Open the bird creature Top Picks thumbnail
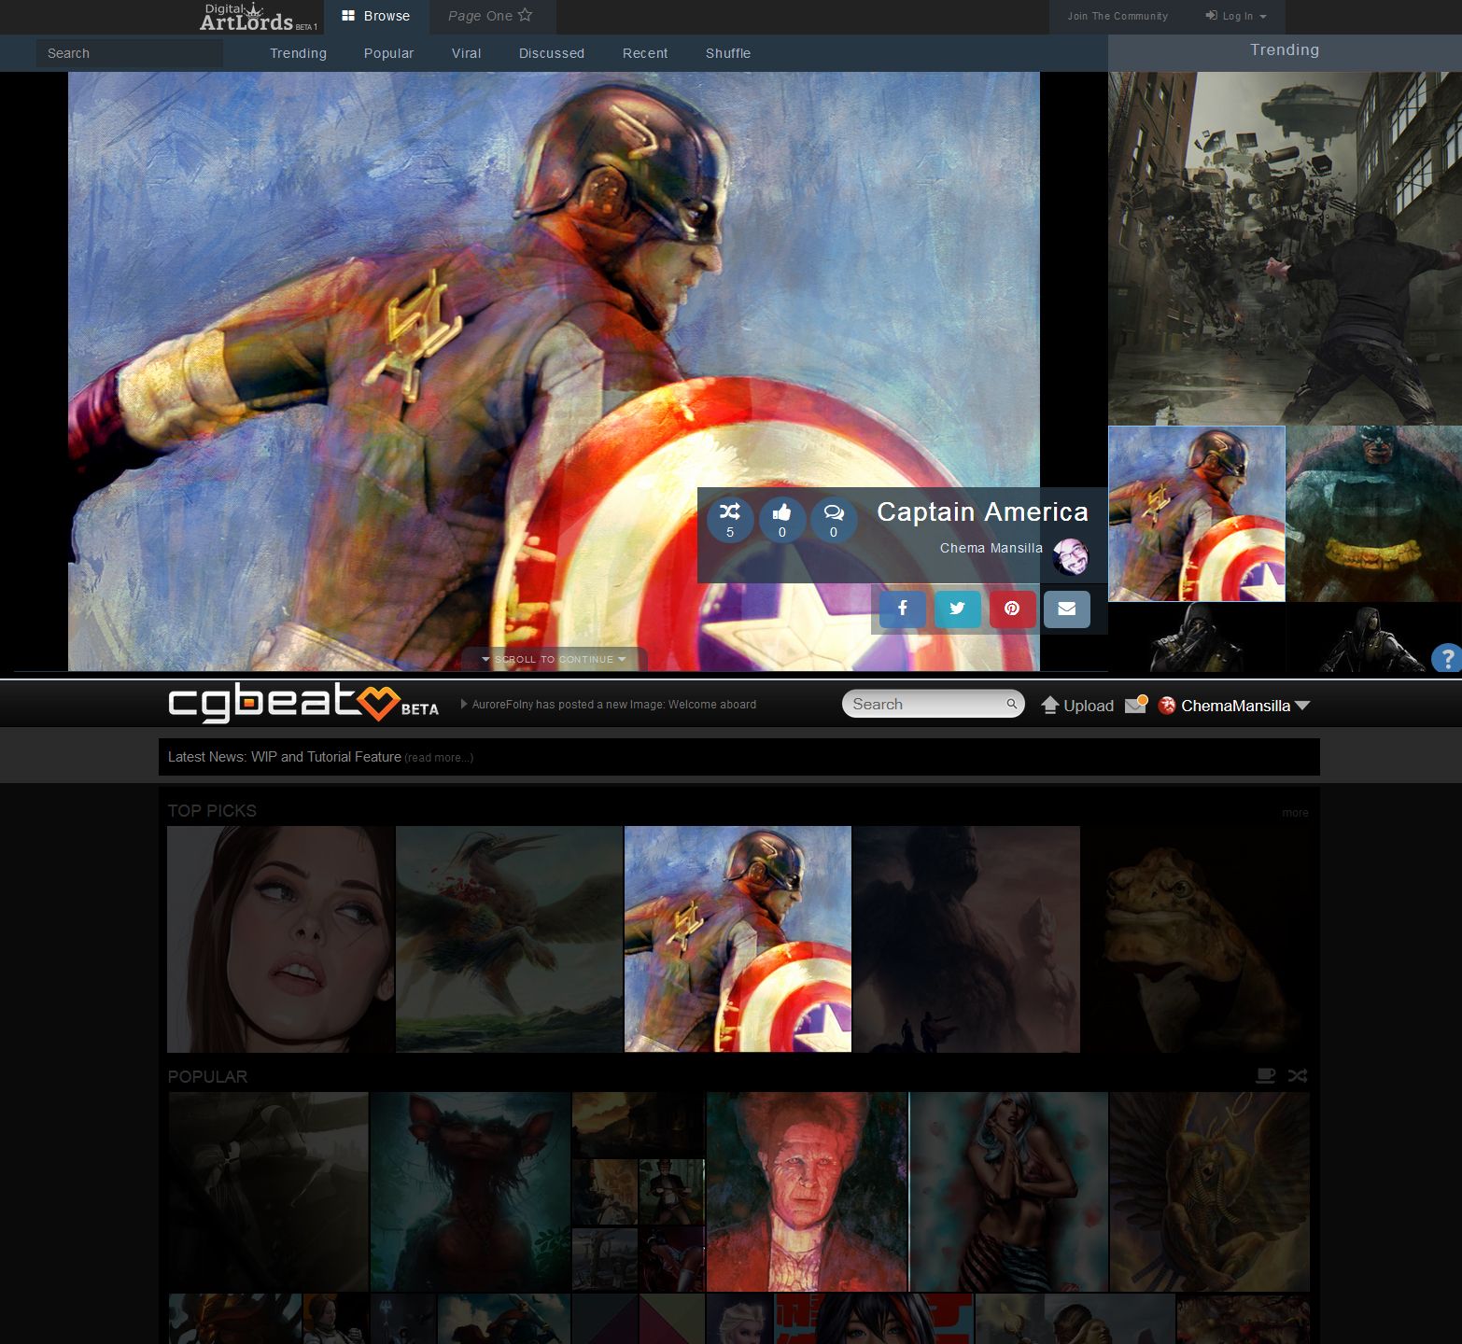1462x1344 pixels. pyautogui.click(x=509, y=939)
